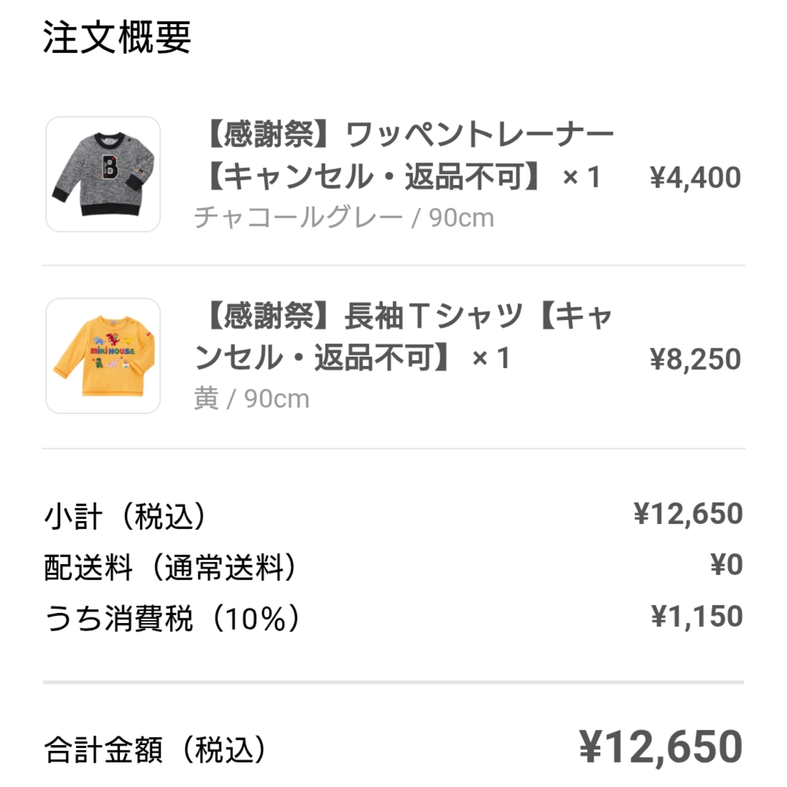The image size is (787, 787).
Task: Click the 合計金額（税込） label
Action: (155, 750)
